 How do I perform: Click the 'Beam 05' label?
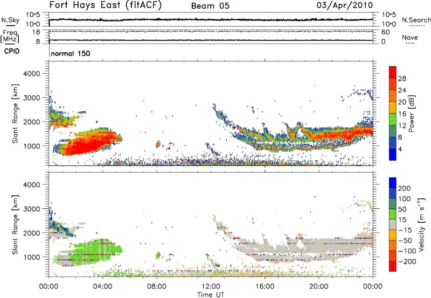pyautogui.click(x=210, y=6)
